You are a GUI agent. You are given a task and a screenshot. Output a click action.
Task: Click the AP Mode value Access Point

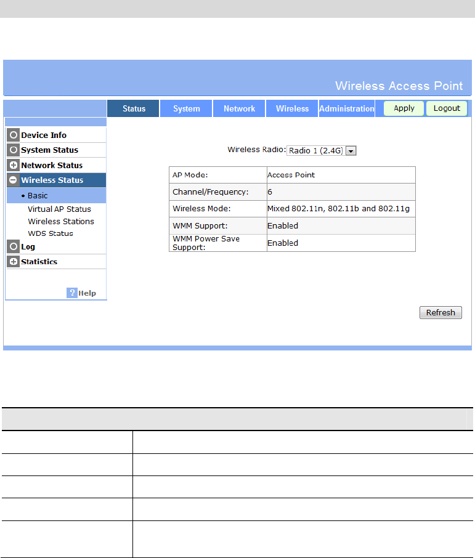point(291,175)
